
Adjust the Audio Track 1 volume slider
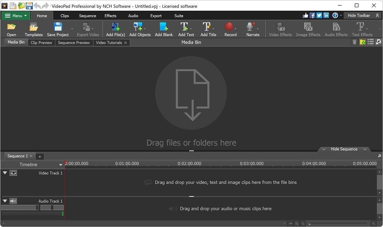pyautogui.click(x=20, y=208)
